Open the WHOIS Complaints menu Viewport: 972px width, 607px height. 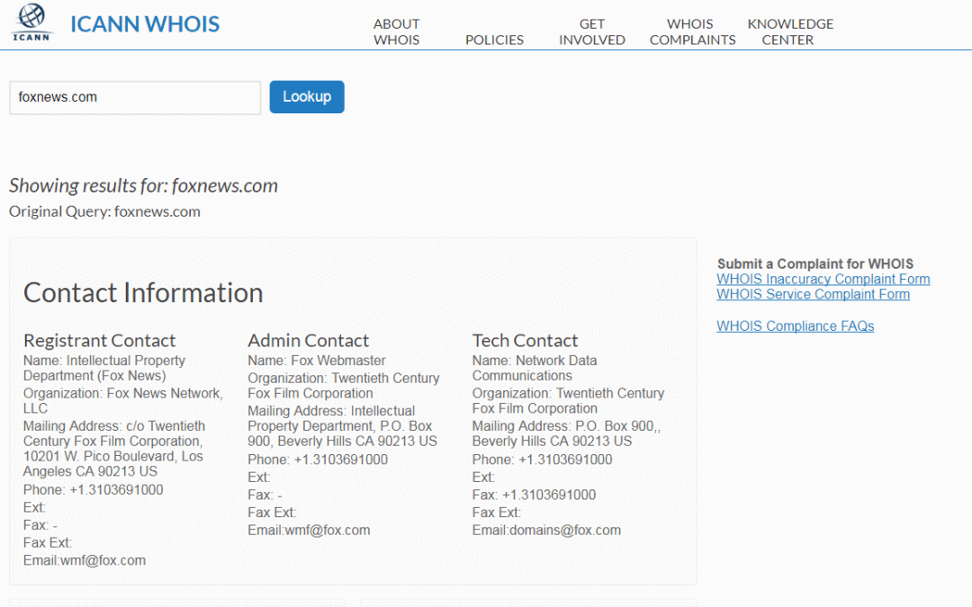click(692, 31)
